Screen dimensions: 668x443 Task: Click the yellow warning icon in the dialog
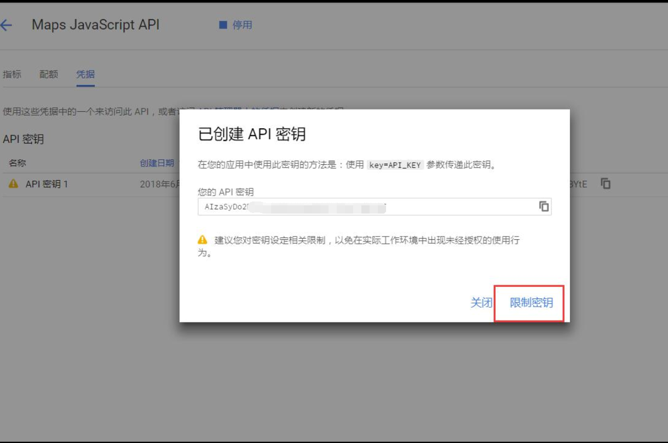click(x=203, y=240)
